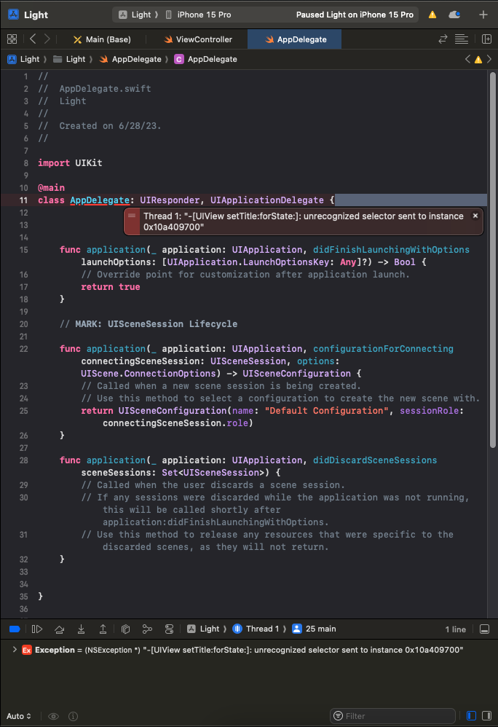Click the Continue program execution button
The height and width of the screenshot is (727, 498).
pos(37,629)
